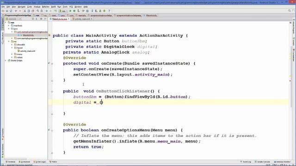Viewport: 296px width, 166px height.
Task: Open the TODO tool window
Action: 53,162
